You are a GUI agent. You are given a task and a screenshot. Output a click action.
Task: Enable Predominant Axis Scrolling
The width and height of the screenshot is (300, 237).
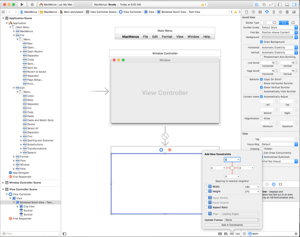click(x=261, y=57)
